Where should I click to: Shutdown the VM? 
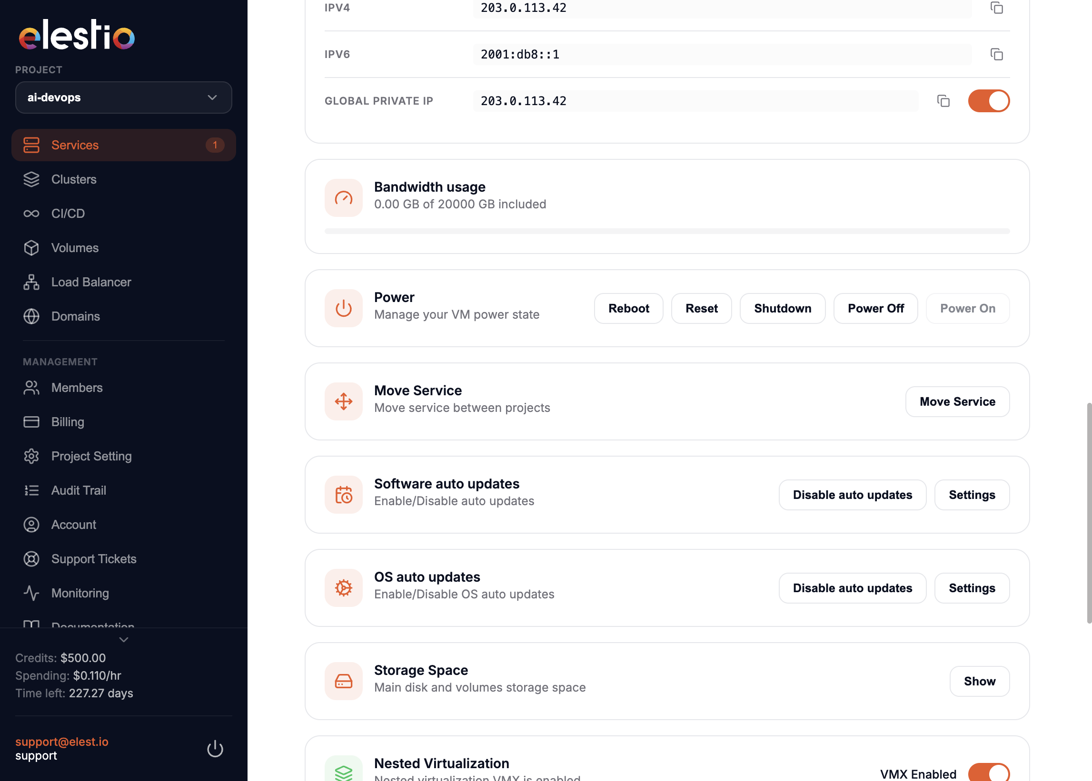(x=783, y=308)
